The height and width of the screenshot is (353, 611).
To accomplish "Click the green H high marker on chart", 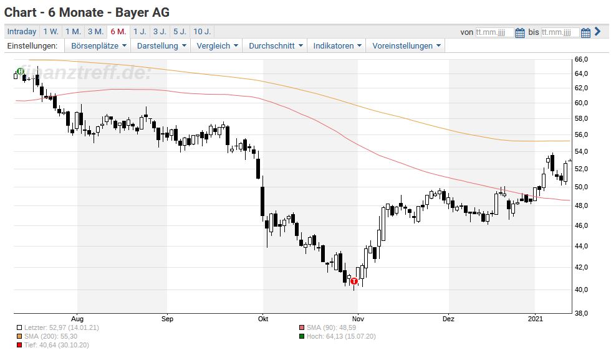I will pos(20,71).
